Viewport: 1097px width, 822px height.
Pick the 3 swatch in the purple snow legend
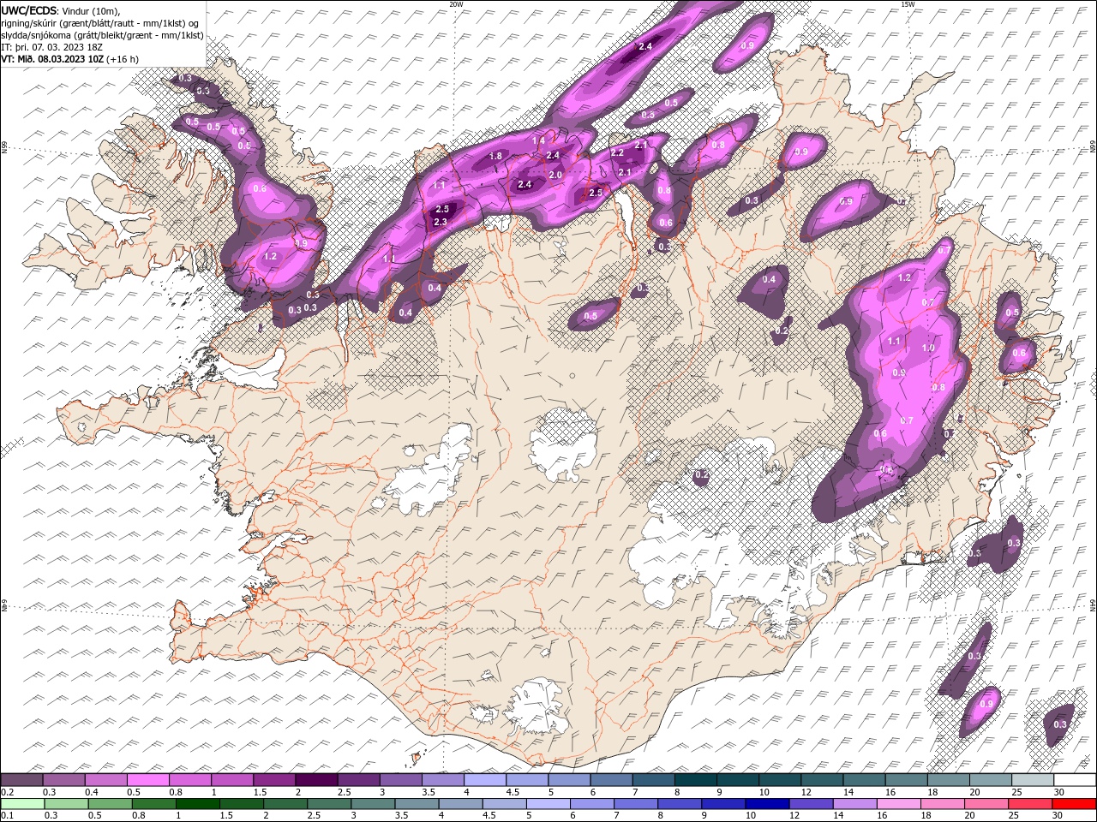click(x=401, y=780)
